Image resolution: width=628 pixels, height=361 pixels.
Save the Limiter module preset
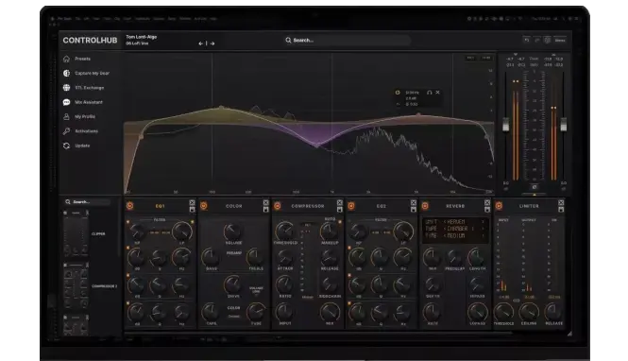pos(561,209)
